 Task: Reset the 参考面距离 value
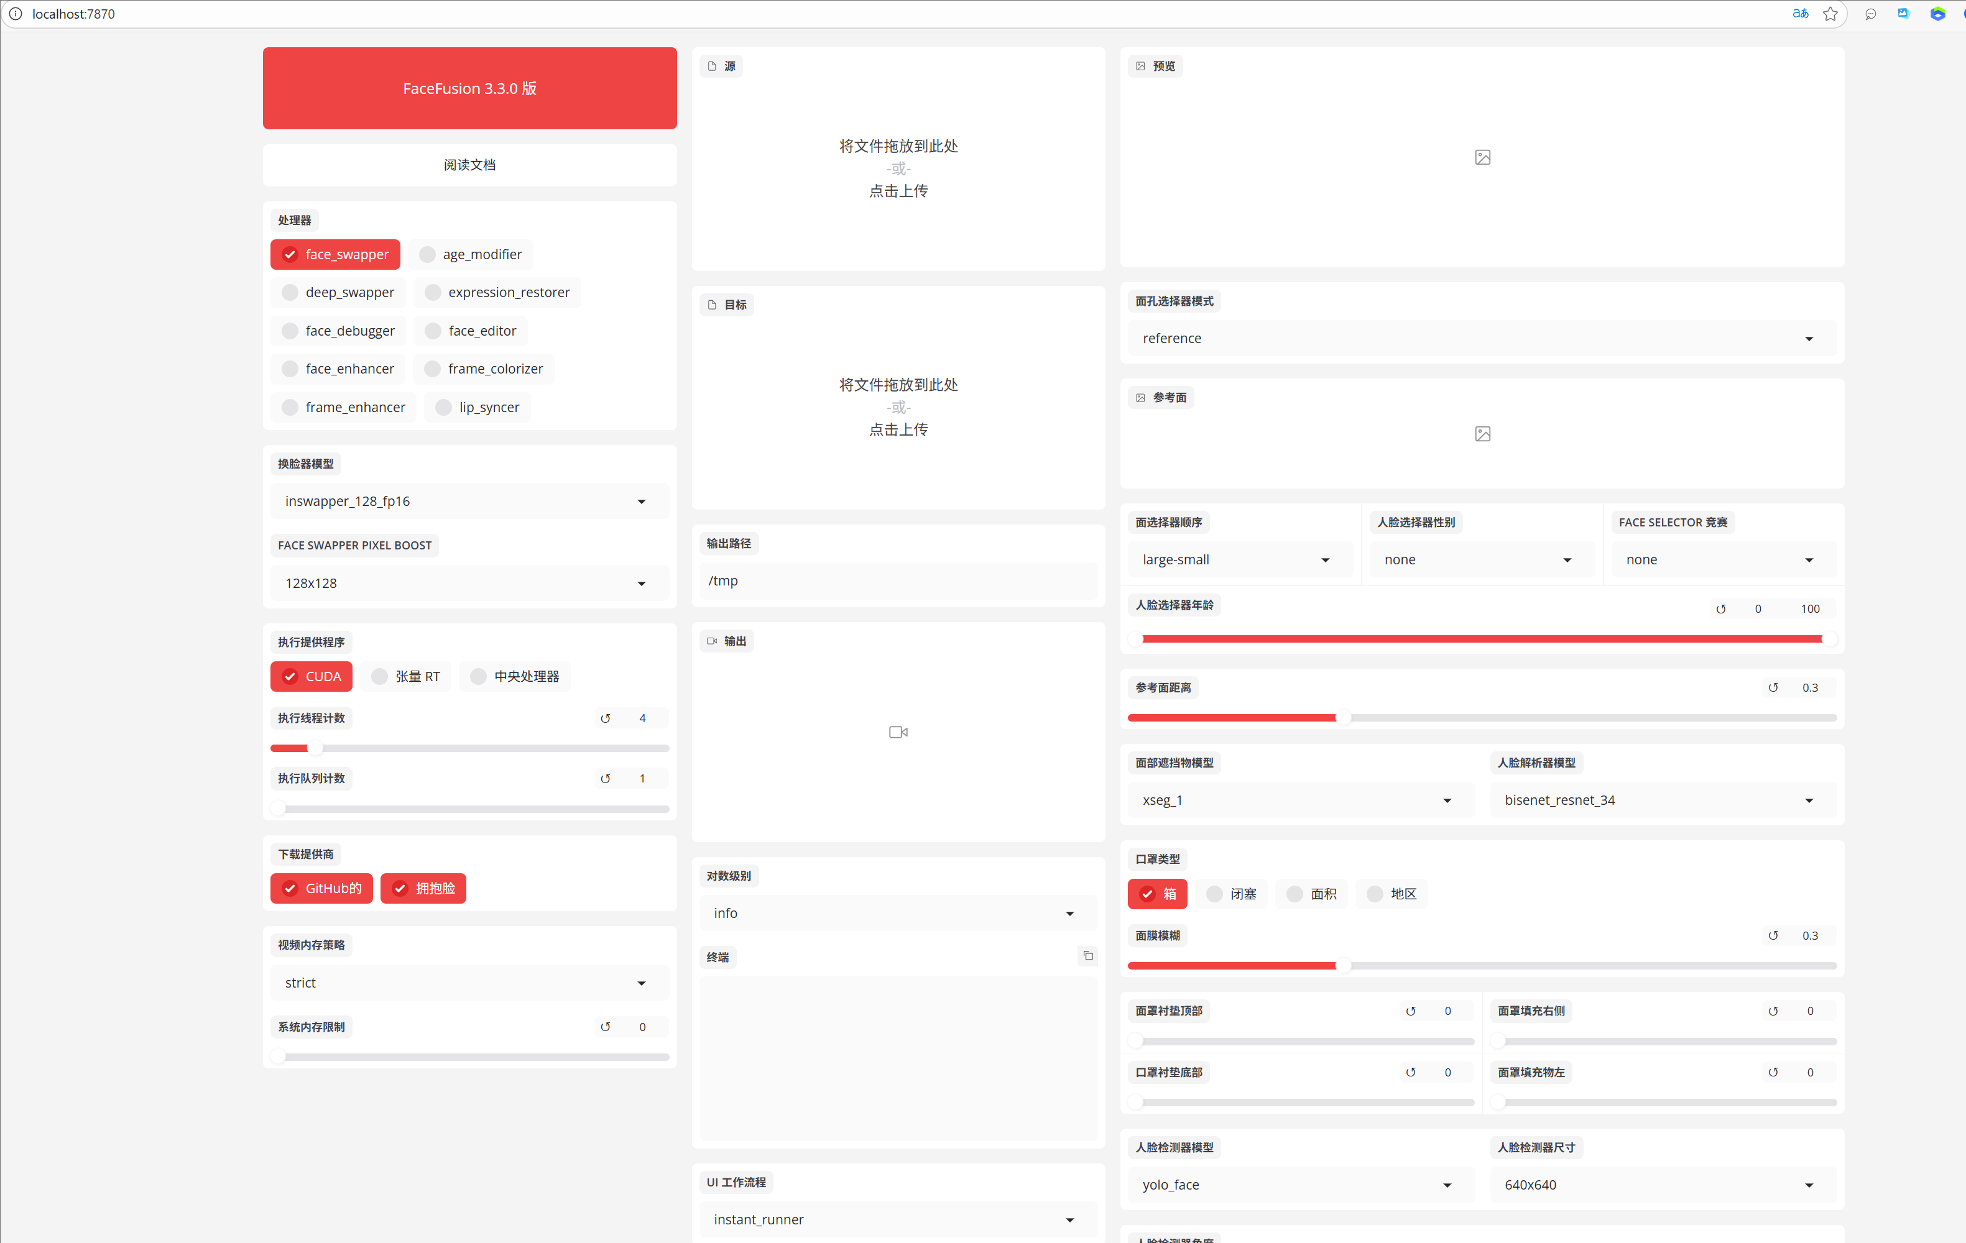pyautogui.click(x=1773, y=687)
